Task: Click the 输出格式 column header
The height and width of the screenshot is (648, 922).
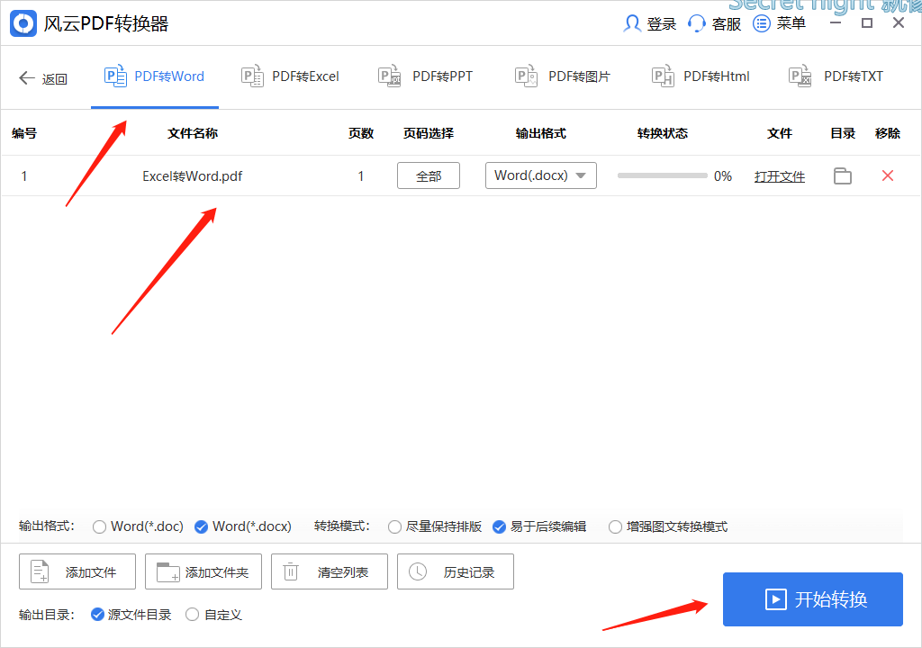Action: (x=540, y=133)
